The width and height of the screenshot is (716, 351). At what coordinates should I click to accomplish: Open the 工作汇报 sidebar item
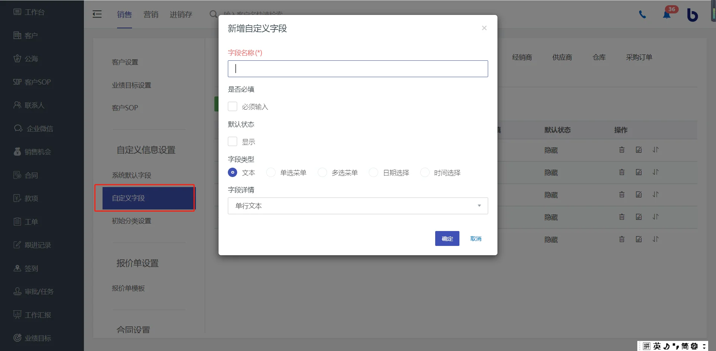(32, 315)
